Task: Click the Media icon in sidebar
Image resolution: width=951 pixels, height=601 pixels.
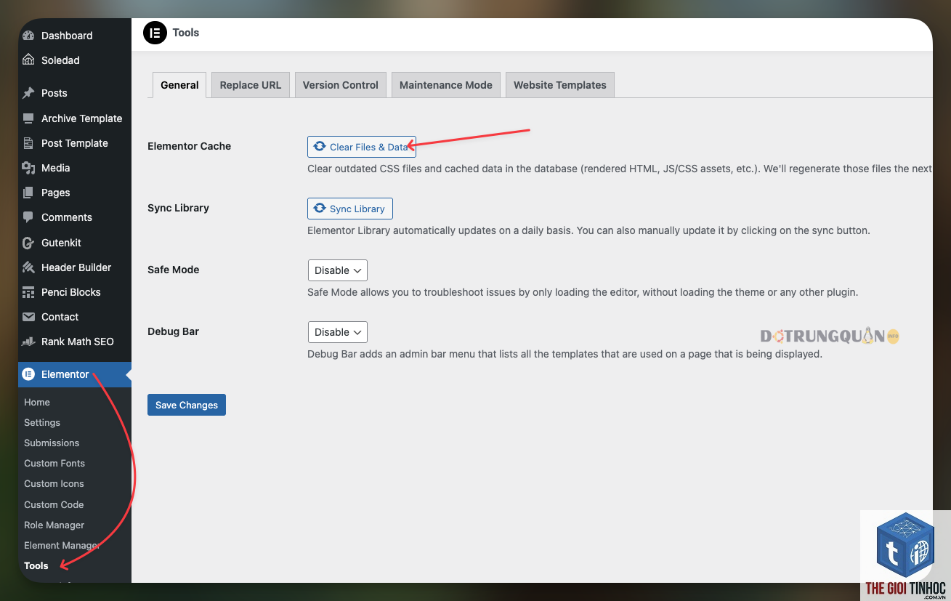Action: click(x=28, y=168)
